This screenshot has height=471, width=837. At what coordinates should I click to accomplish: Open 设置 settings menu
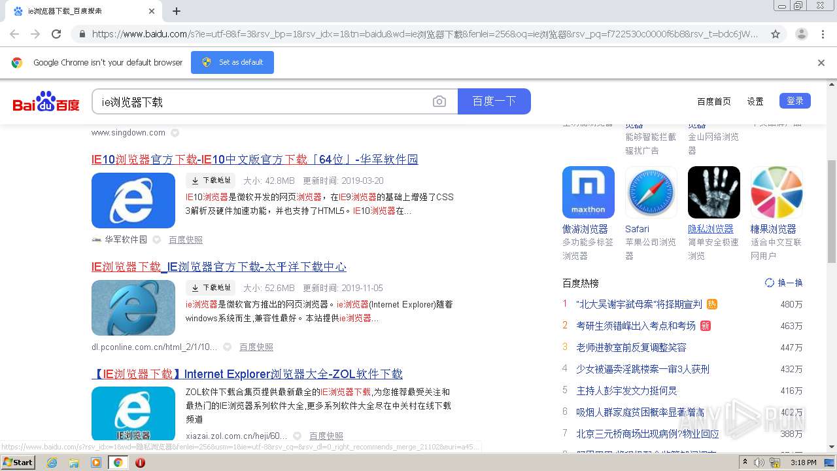tap(755, 101)
